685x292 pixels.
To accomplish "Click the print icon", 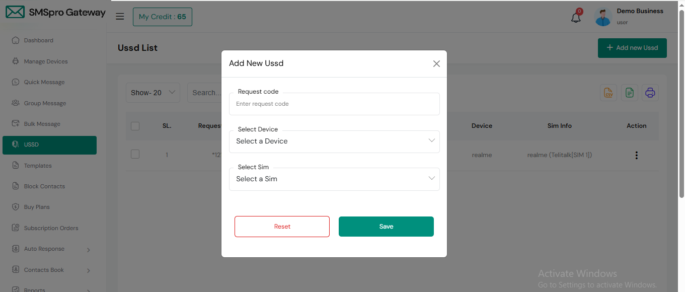I will (x=650, y=93).
